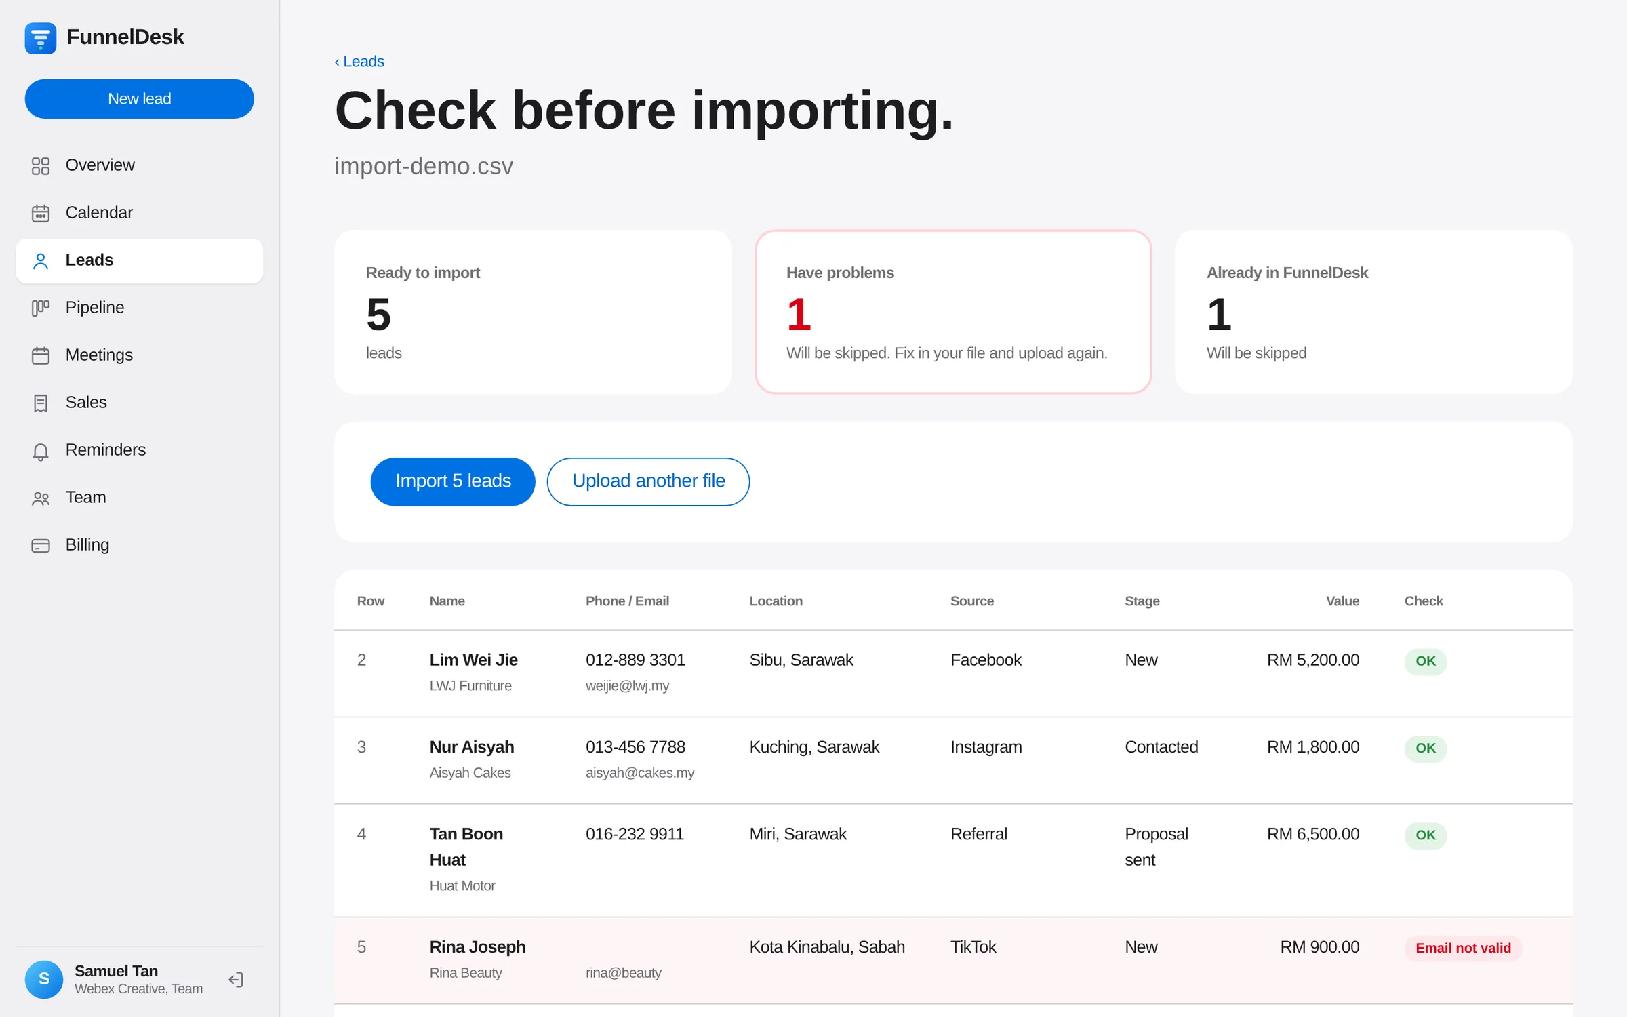
Task: Click the name Rina Joseph
Action: 477,947
